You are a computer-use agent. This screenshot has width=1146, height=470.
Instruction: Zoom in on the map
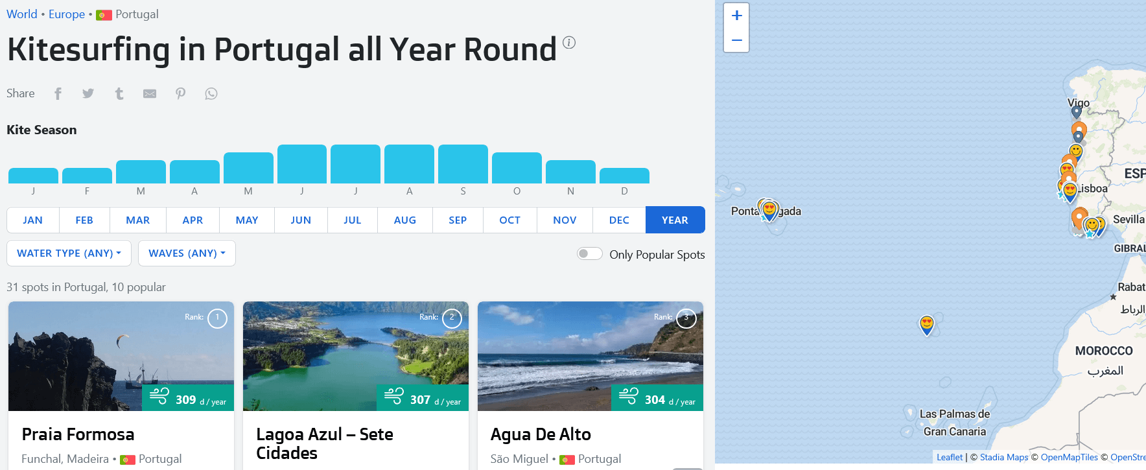[x=736, y=16]
